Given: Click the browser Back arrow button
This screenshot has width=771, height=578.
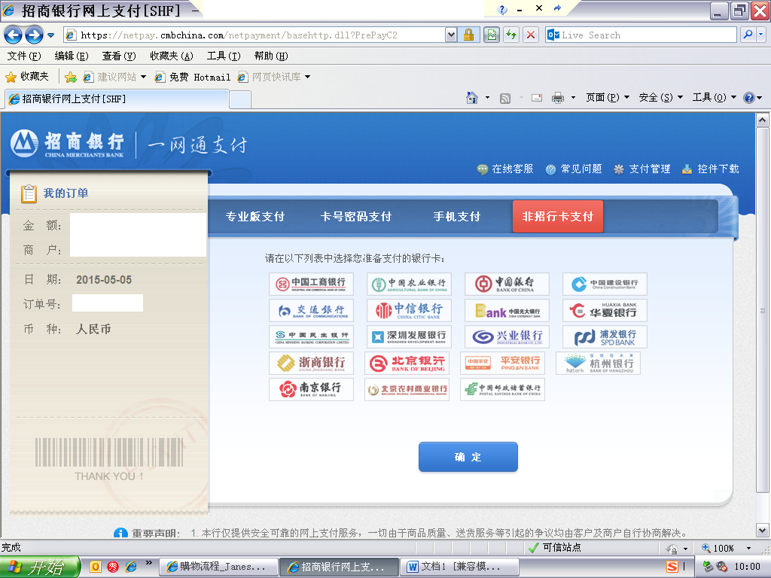Looking at the screenshot, I should click(14, 35).
